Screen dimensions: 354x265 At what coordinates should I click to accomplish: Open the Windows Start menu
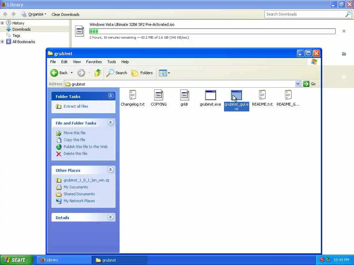(x=17, y=260)
